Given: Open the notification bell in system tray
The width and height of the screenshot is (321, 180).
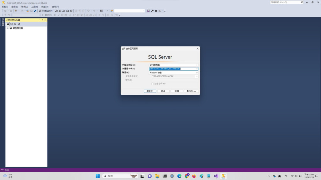Looking at the screenshot, I should pos(316,176).
